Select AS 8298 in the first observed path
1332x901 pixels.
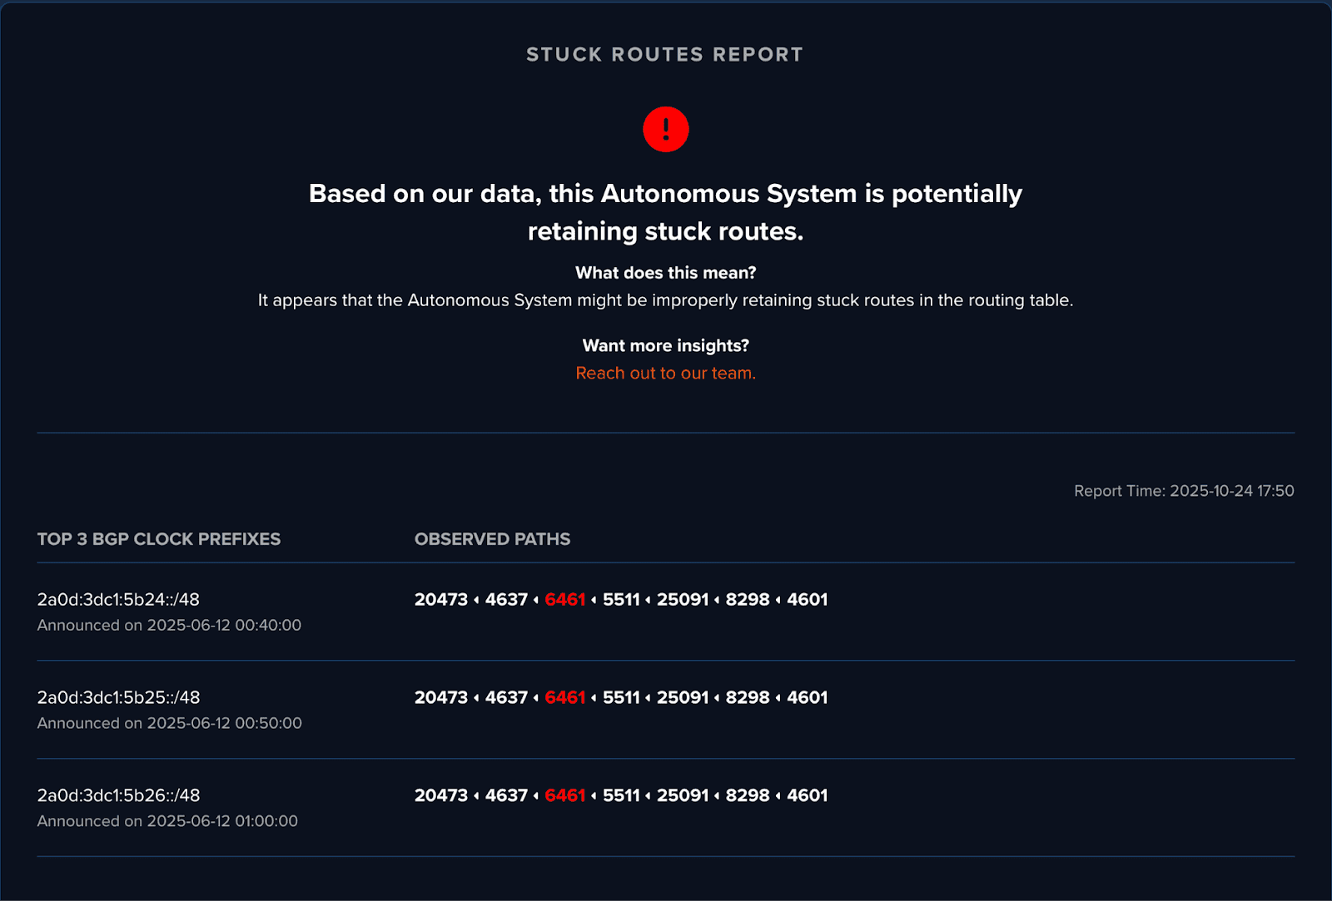(748, 599)
